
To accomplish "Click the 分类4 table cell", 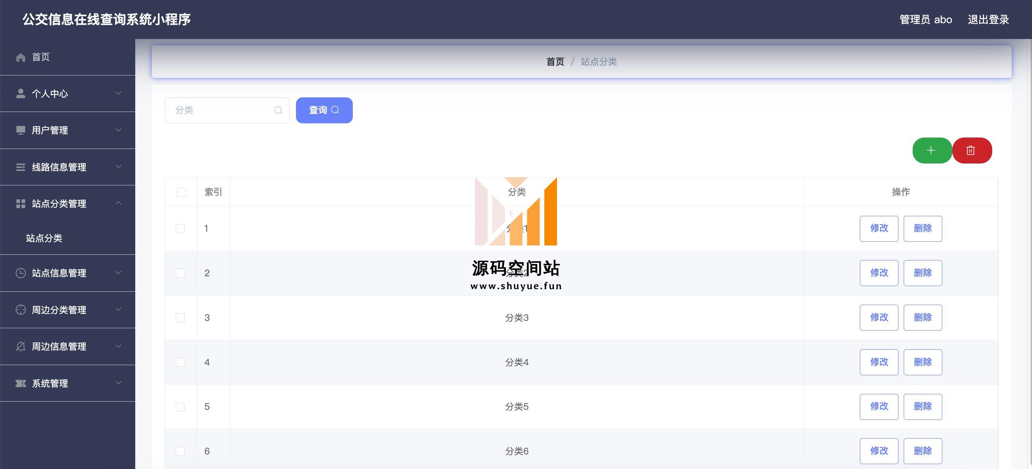I will coord(517,363).
